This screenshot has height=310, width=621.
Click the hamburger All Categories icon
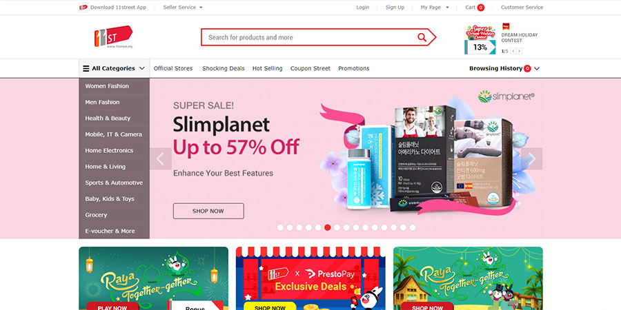click(86, 68)
